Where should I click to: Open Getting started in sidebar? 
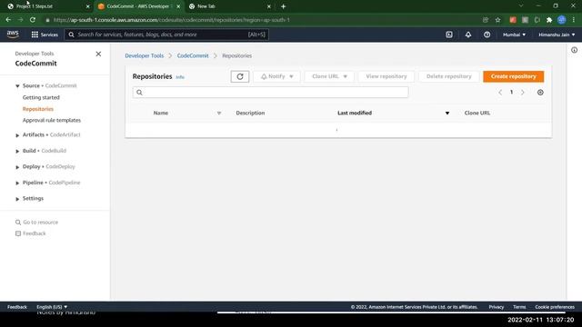tap(41, 97)
